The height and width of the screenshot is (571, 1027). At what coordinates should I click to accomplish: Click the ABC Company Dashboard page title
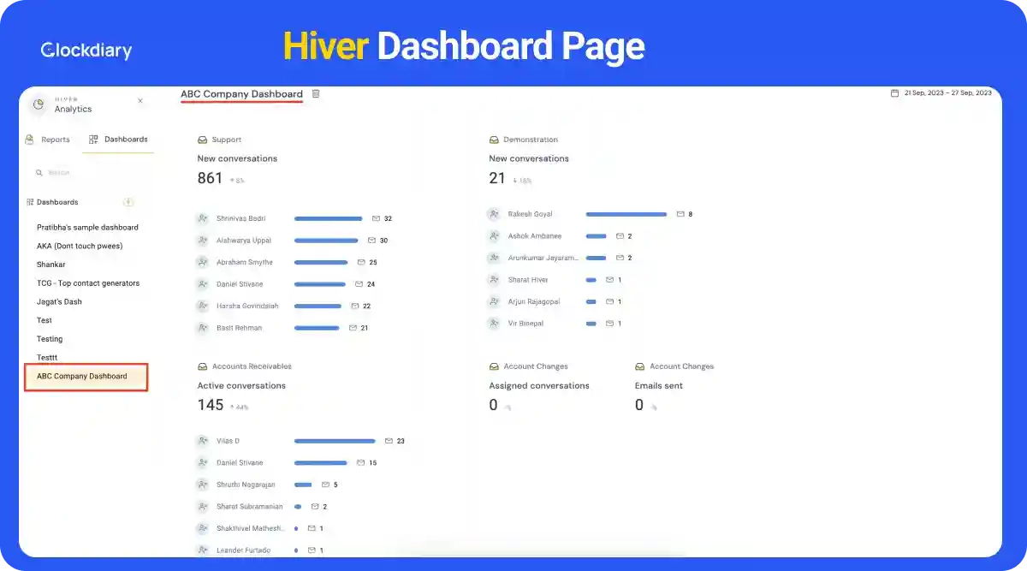pos(241,94)
